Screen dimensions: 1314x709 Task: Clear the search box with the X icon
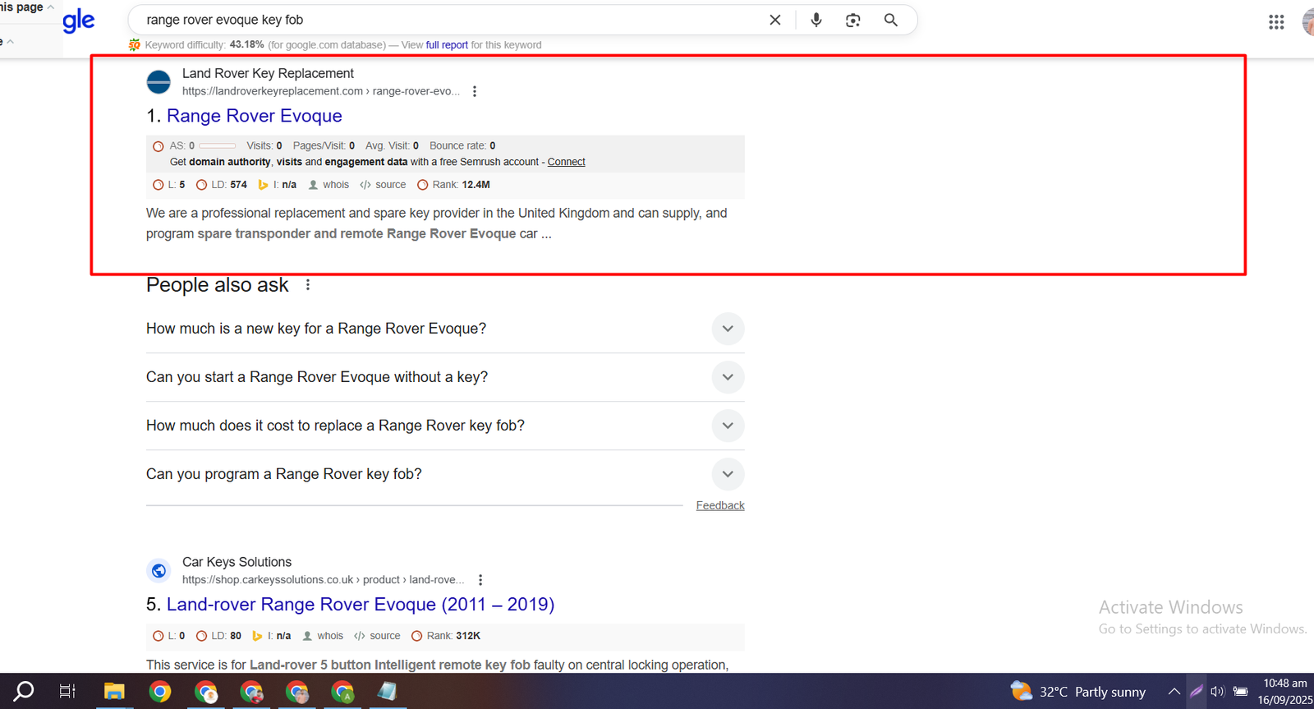(774, 20)
